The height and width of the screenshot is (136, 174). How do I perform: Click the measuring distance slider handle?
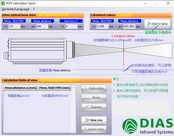(x=123, y=70)
